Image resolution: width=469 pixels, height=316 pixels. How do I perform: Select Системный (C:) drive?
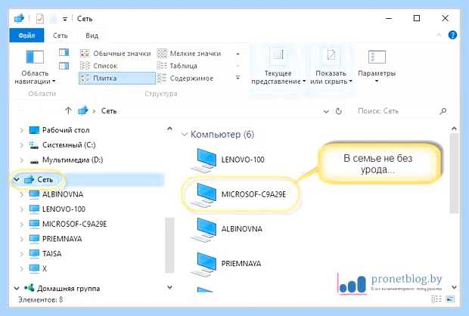coord(69,145)
